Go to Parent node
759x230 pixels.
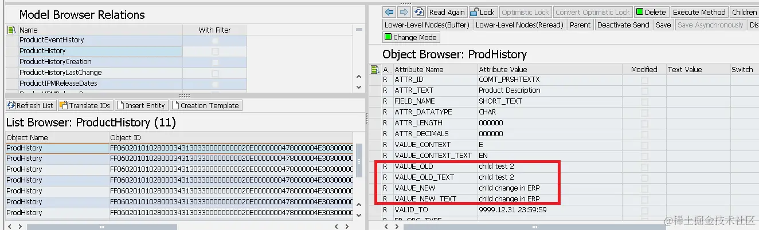coord(580,25)
